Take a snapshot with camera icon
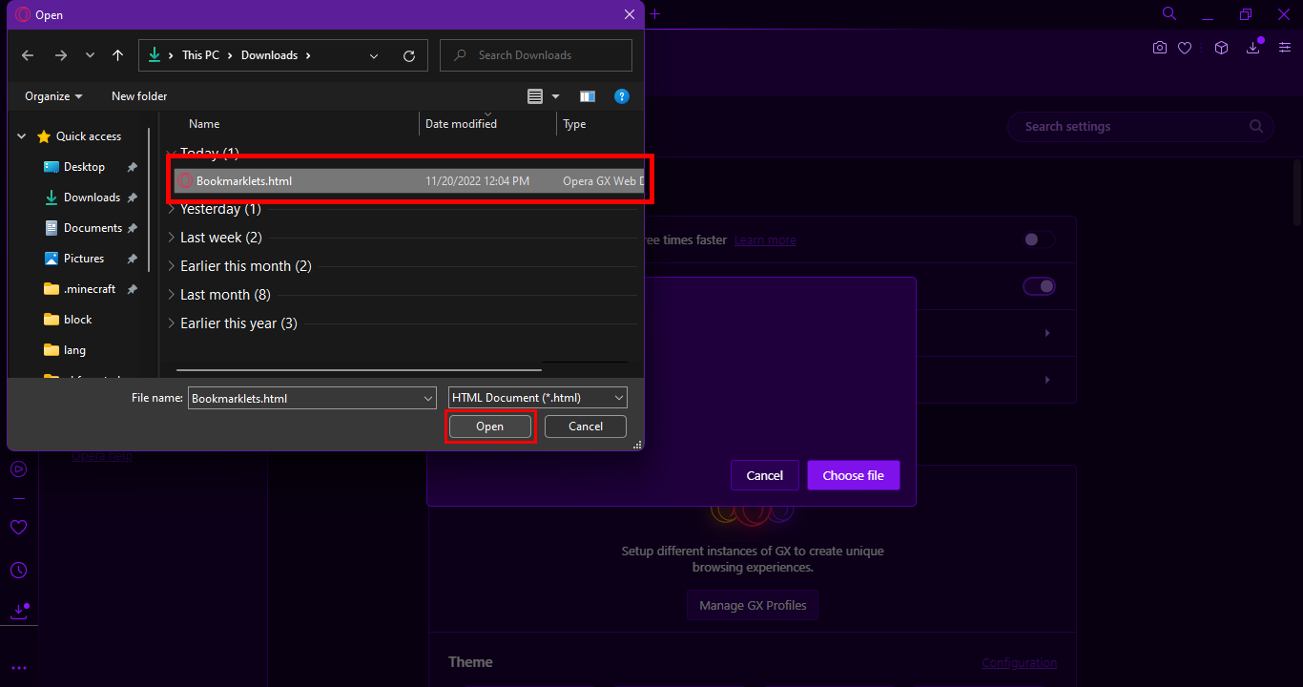 1160,48
